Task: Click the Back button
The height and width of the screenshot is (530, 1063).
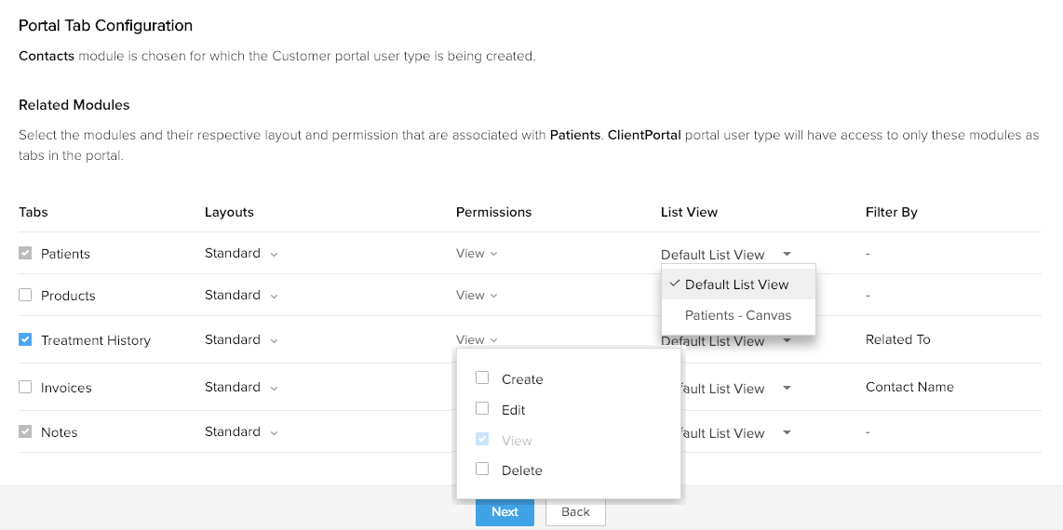Action: click(575, 512)
